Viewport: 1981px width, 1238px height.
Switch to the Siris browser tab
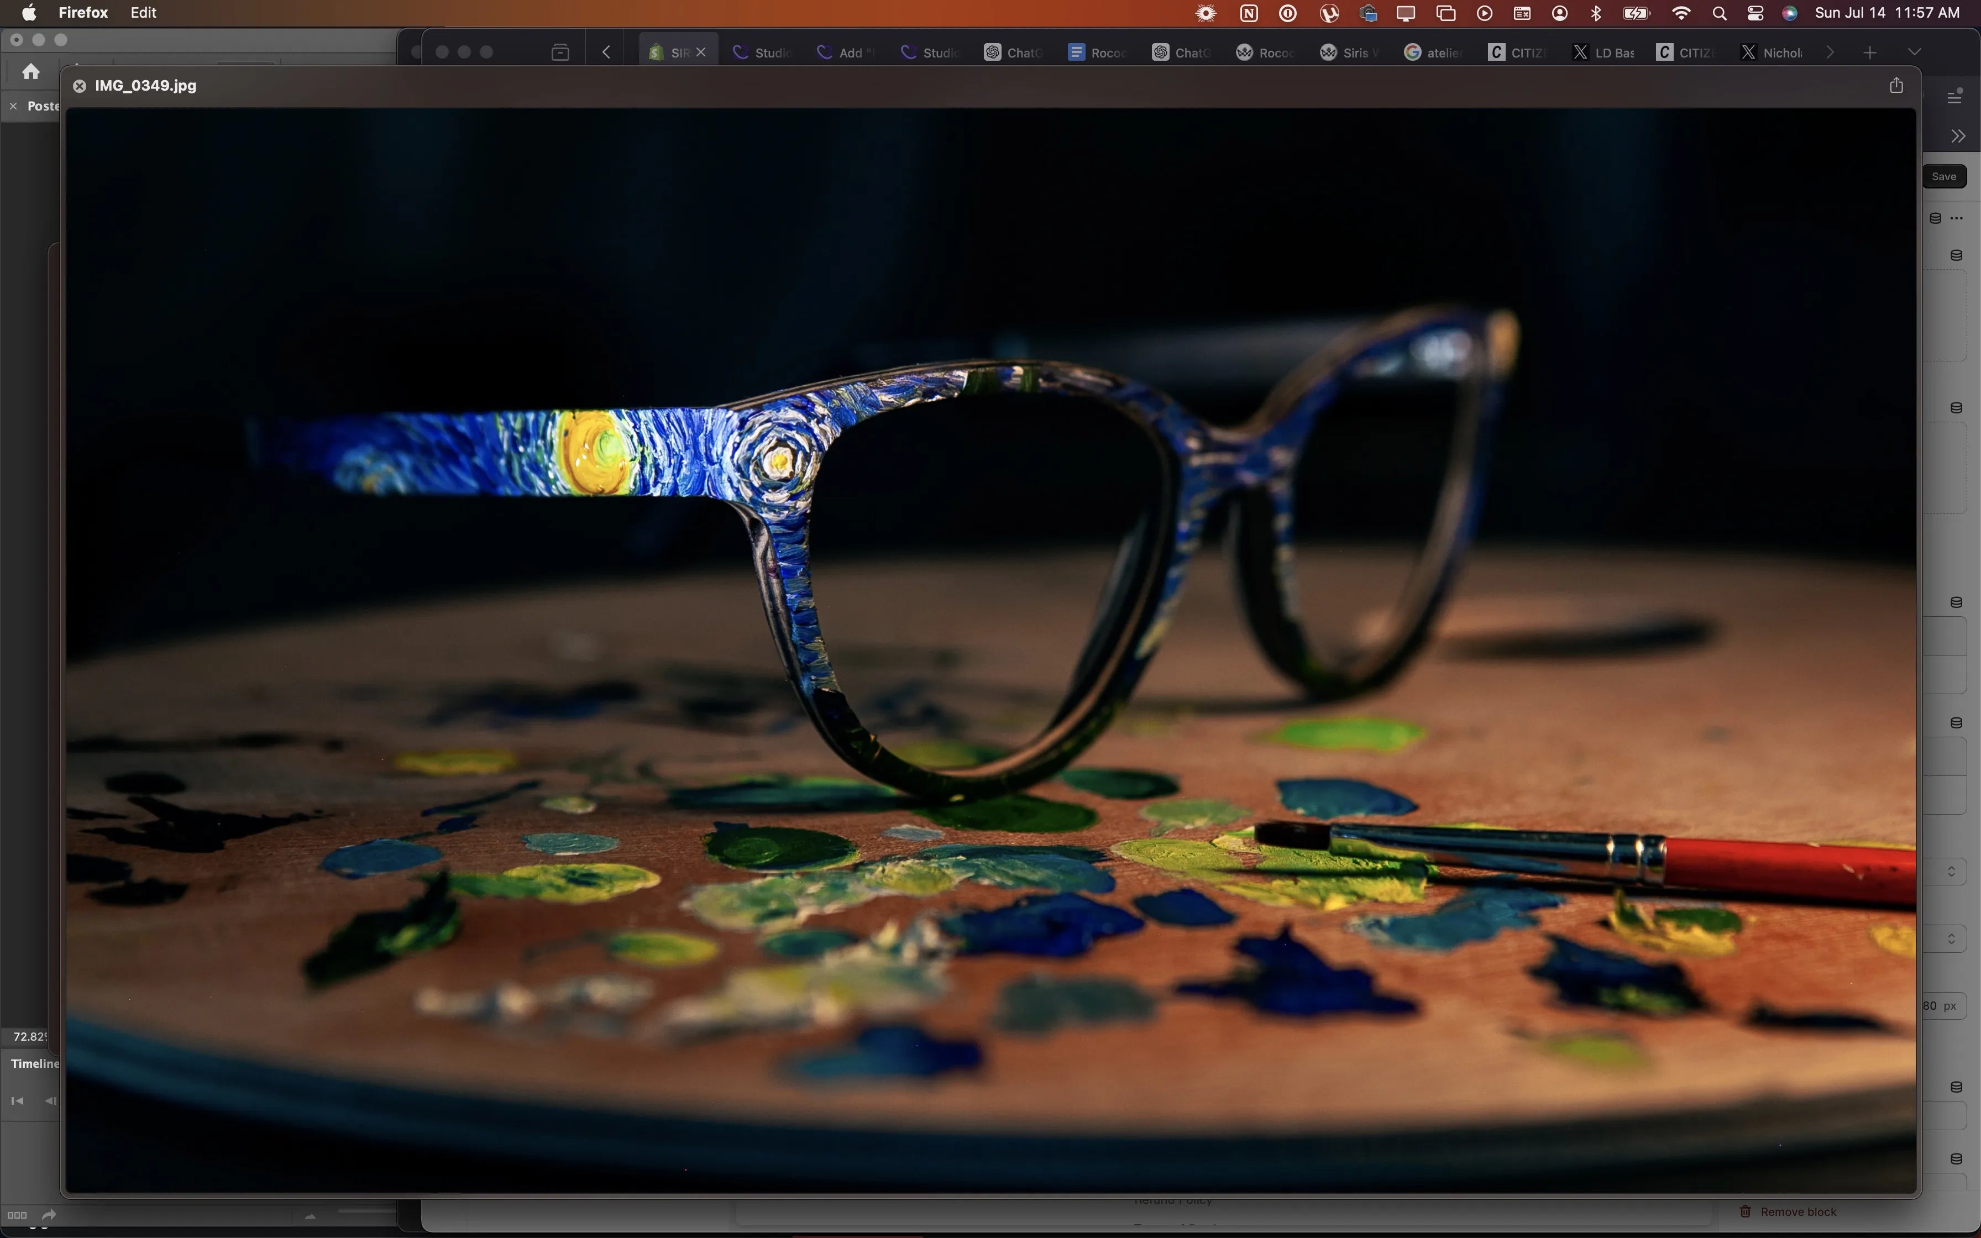click(1350, 53)
